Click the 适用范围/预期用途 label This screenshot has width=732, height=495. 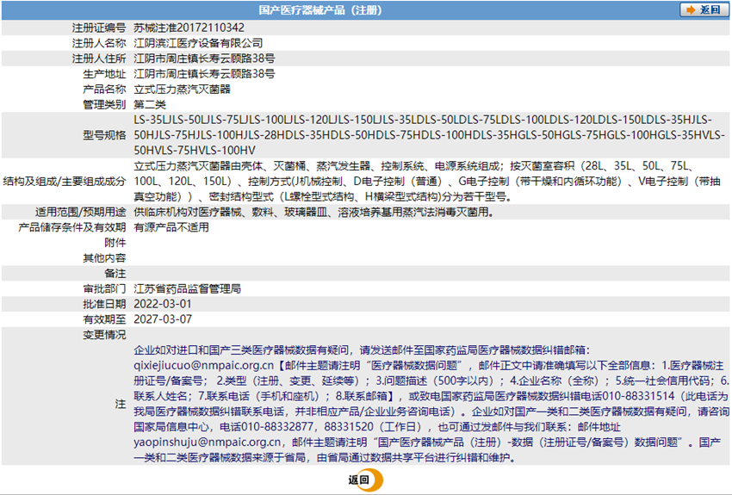[x=80, y=213]
